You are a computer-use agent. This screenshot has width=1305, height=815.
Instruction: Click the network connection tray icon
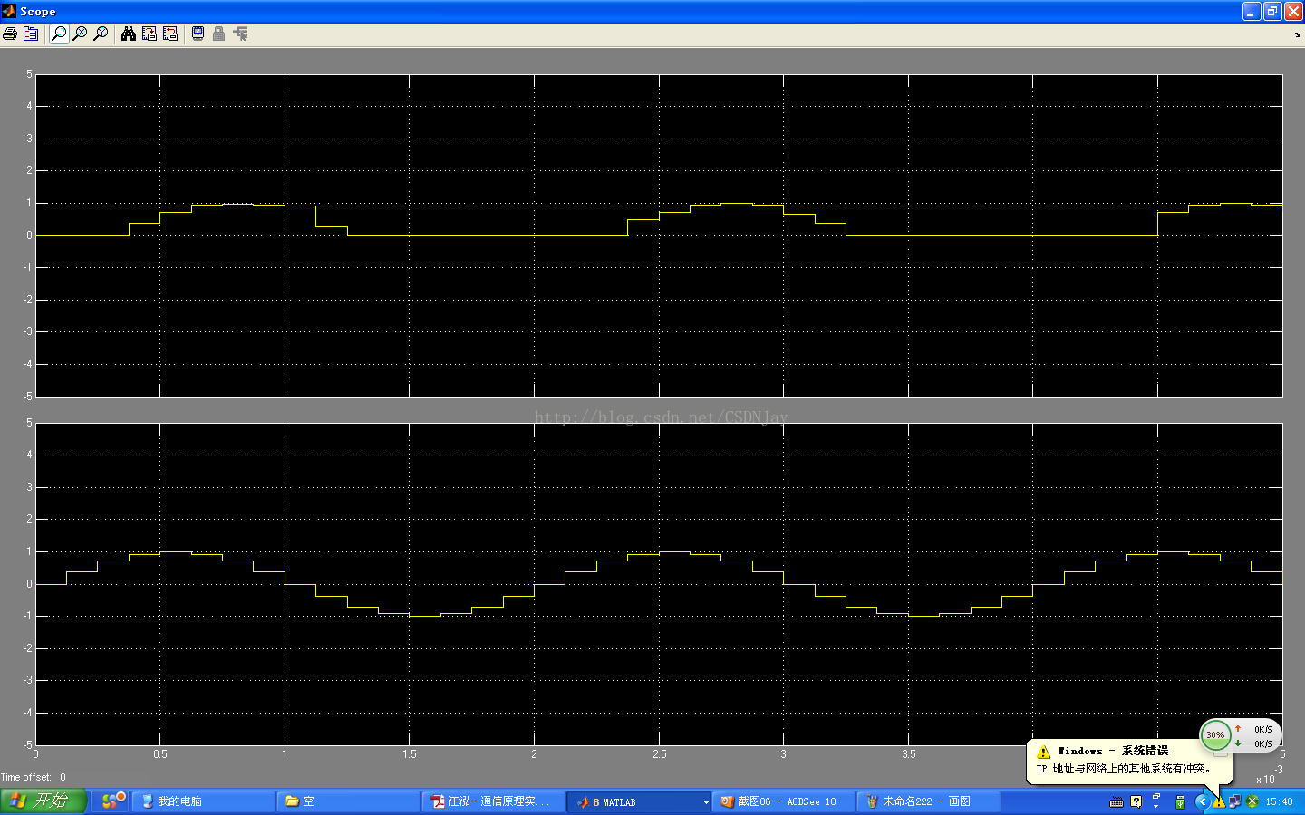point(1234,801)
